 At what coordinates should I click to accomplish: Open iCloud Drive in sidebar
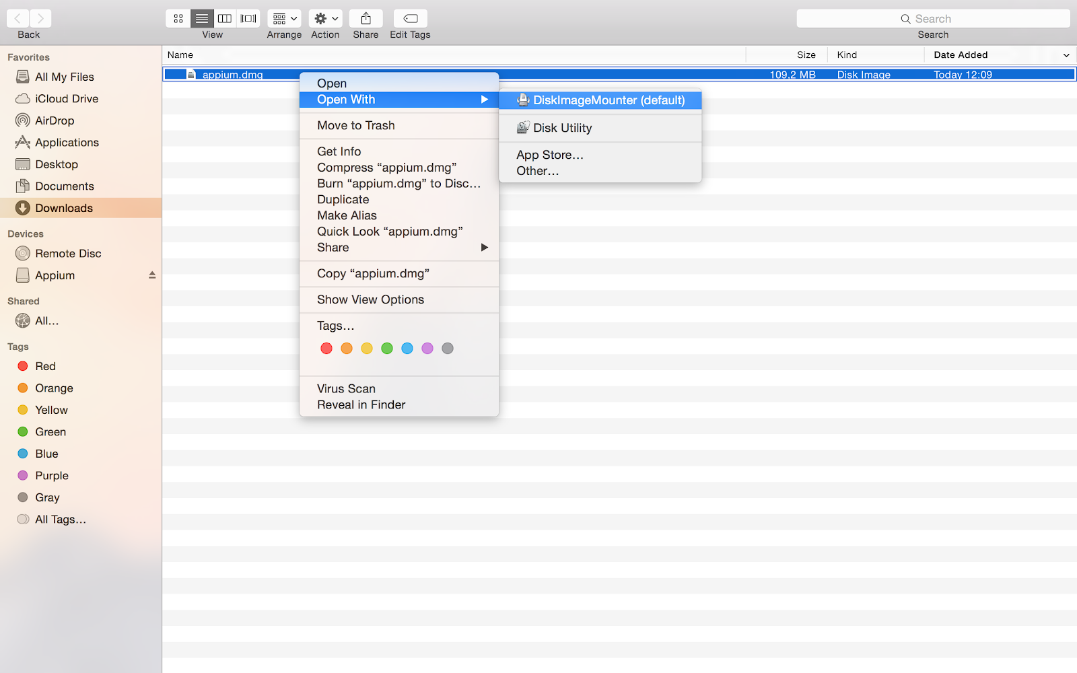81,99
